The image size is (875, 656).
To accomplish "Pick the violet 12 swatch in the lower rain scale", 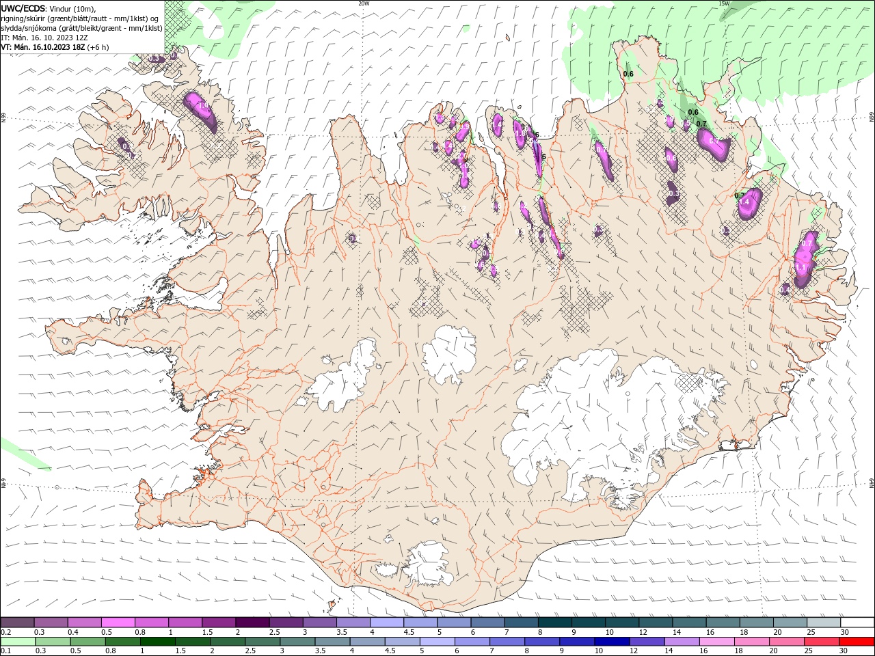I will [647, 642].
